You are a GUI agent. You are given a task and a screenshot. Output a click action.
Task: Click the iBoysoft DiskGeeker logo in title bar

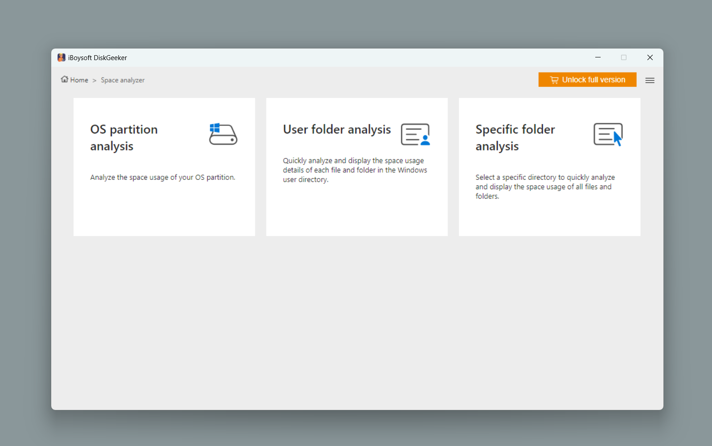(61, 57)
